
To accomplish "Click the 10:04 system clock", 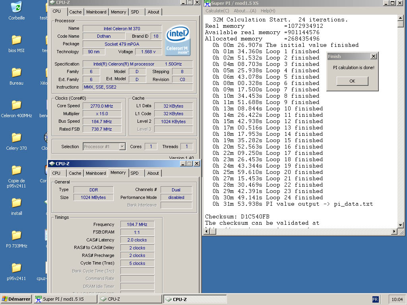I will (x=397, y=299).
